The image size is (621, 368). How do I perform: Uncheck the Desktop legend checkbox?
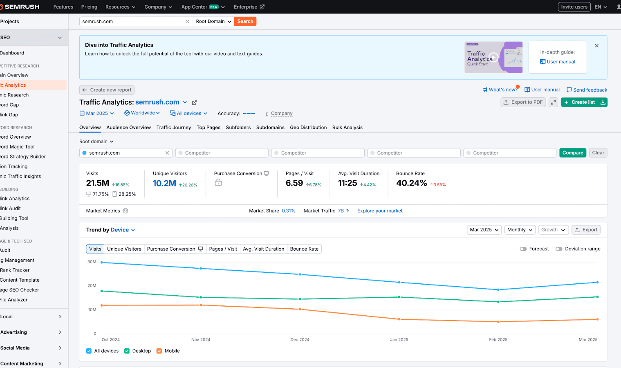tap(126, 351)
